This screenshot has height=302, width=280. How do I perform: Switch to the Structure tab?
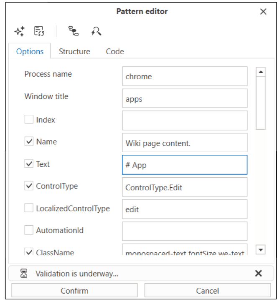pos(74,52)
